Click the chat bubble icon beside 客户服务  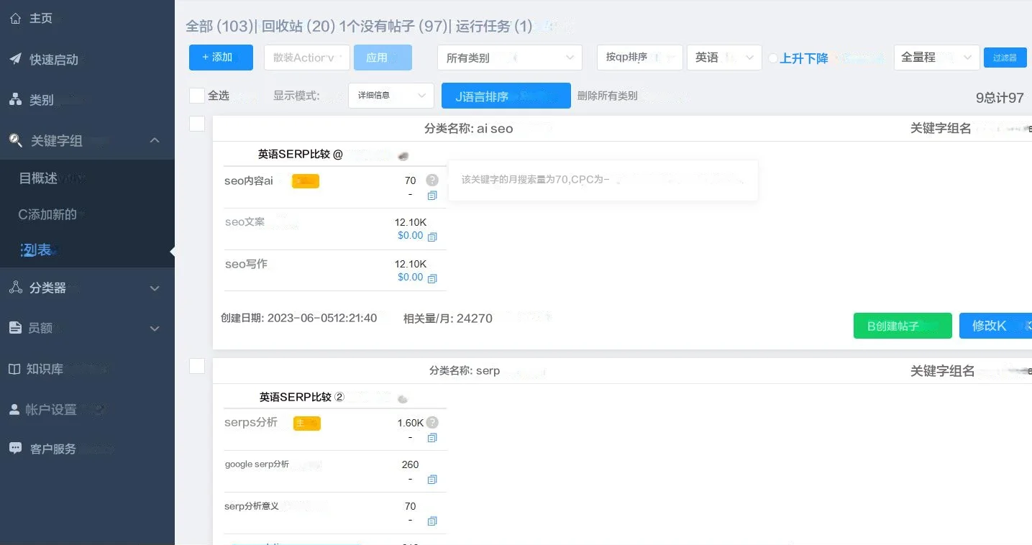point(15,448)
